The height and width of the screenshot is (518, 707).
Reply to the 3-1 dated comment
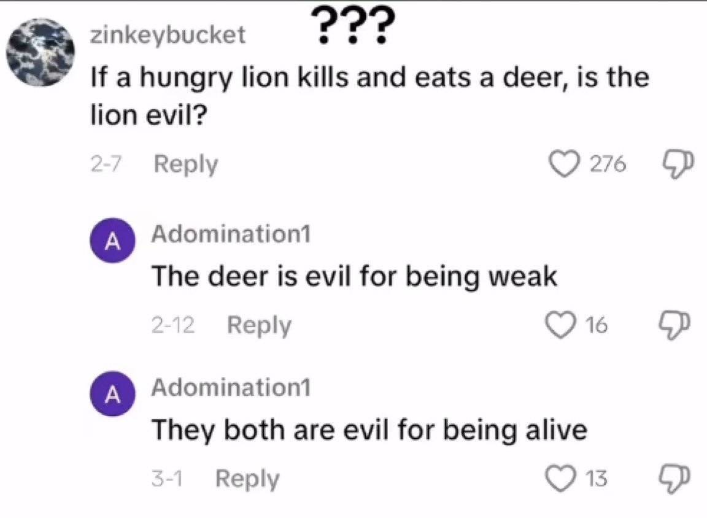[x=247, y=479]
